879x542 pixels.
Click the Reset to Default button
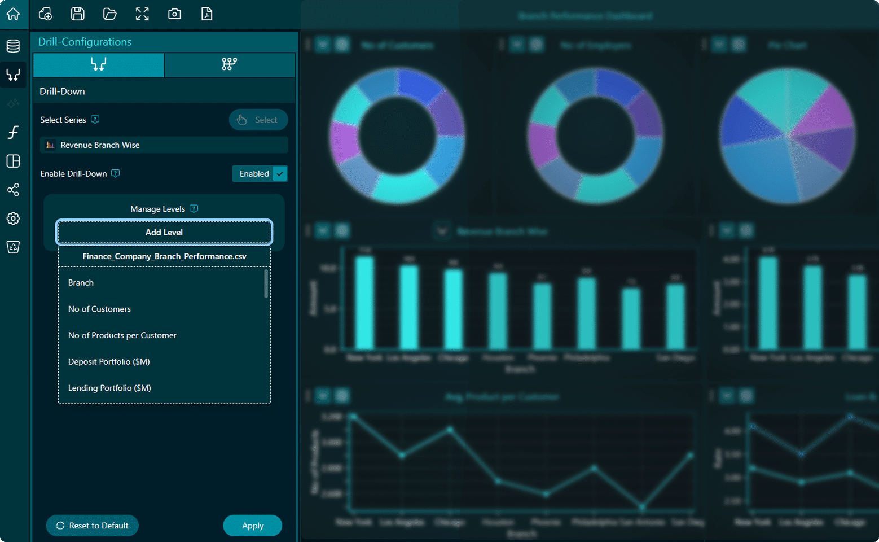92,526
